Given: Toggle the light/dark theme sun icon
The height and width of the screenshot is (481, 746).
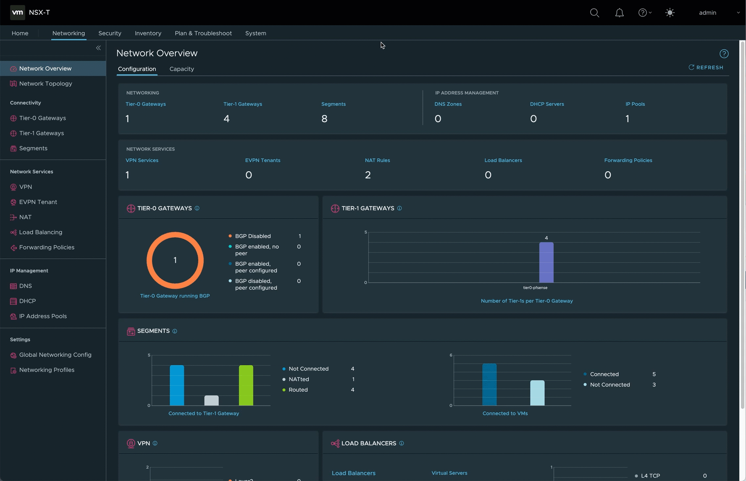Looking at the screenshot, I should click(x=670, y=13).
